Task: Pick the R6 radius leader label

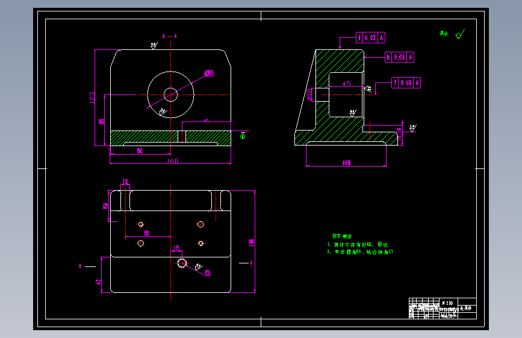Action: (208, 273)
